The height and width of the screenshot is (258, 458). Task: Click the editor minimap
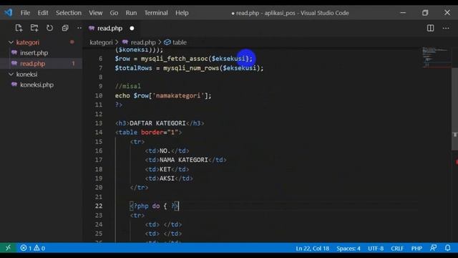coord(437,57)
